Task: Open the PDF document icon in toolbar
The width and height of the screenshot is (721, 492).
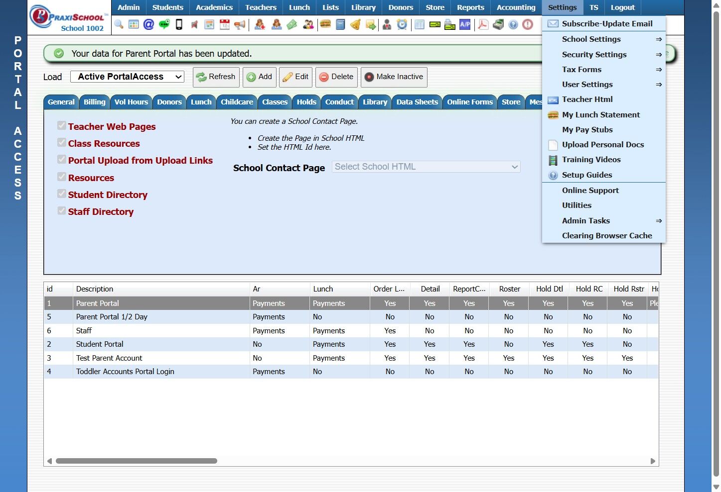Action: [x=482, y=24]
